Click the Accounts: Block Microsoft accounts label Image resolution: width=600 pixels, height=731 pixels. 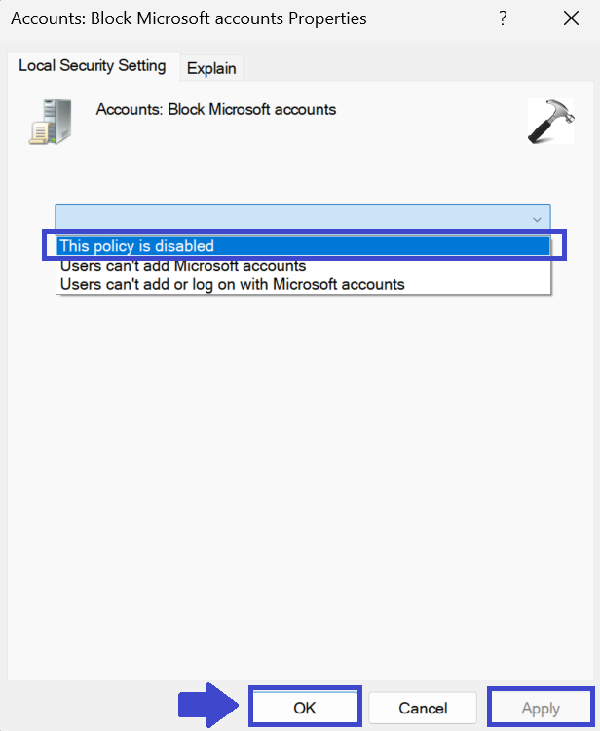[216, 110]
